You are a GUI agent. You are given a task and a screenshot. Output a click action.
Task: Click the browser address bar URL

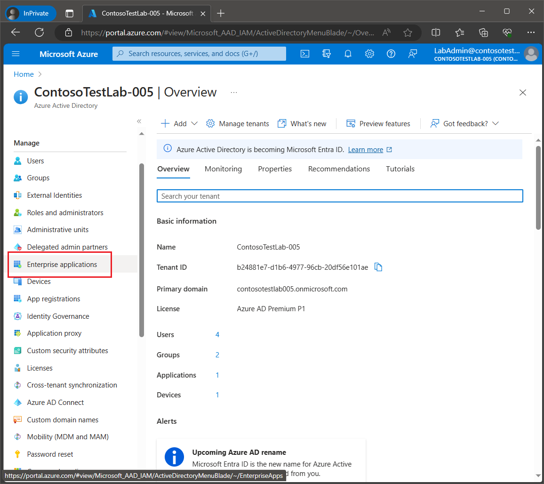(x=227, y=32)
